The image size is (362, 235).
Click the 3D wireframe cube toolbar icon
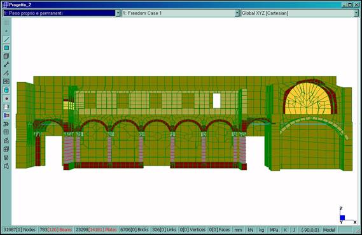6,149
